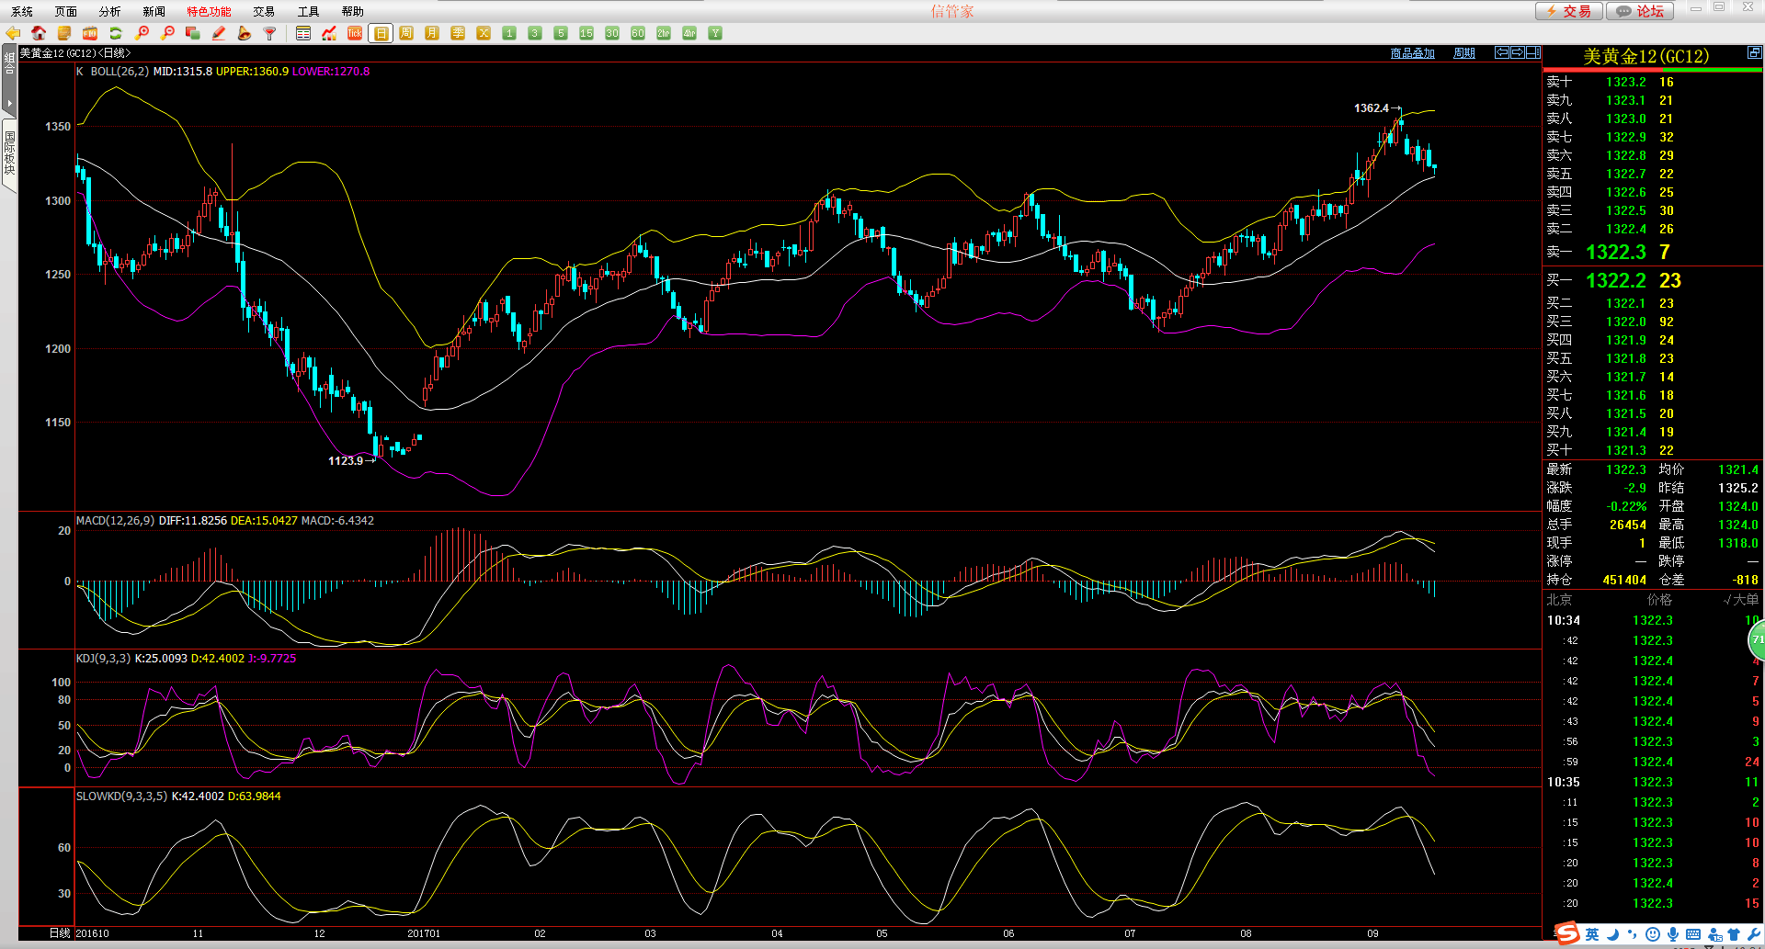1765x949 pixels.
Task: Click the 卖一 price 1322.3
Action: pyautogui.click(x=1616, y=252)
